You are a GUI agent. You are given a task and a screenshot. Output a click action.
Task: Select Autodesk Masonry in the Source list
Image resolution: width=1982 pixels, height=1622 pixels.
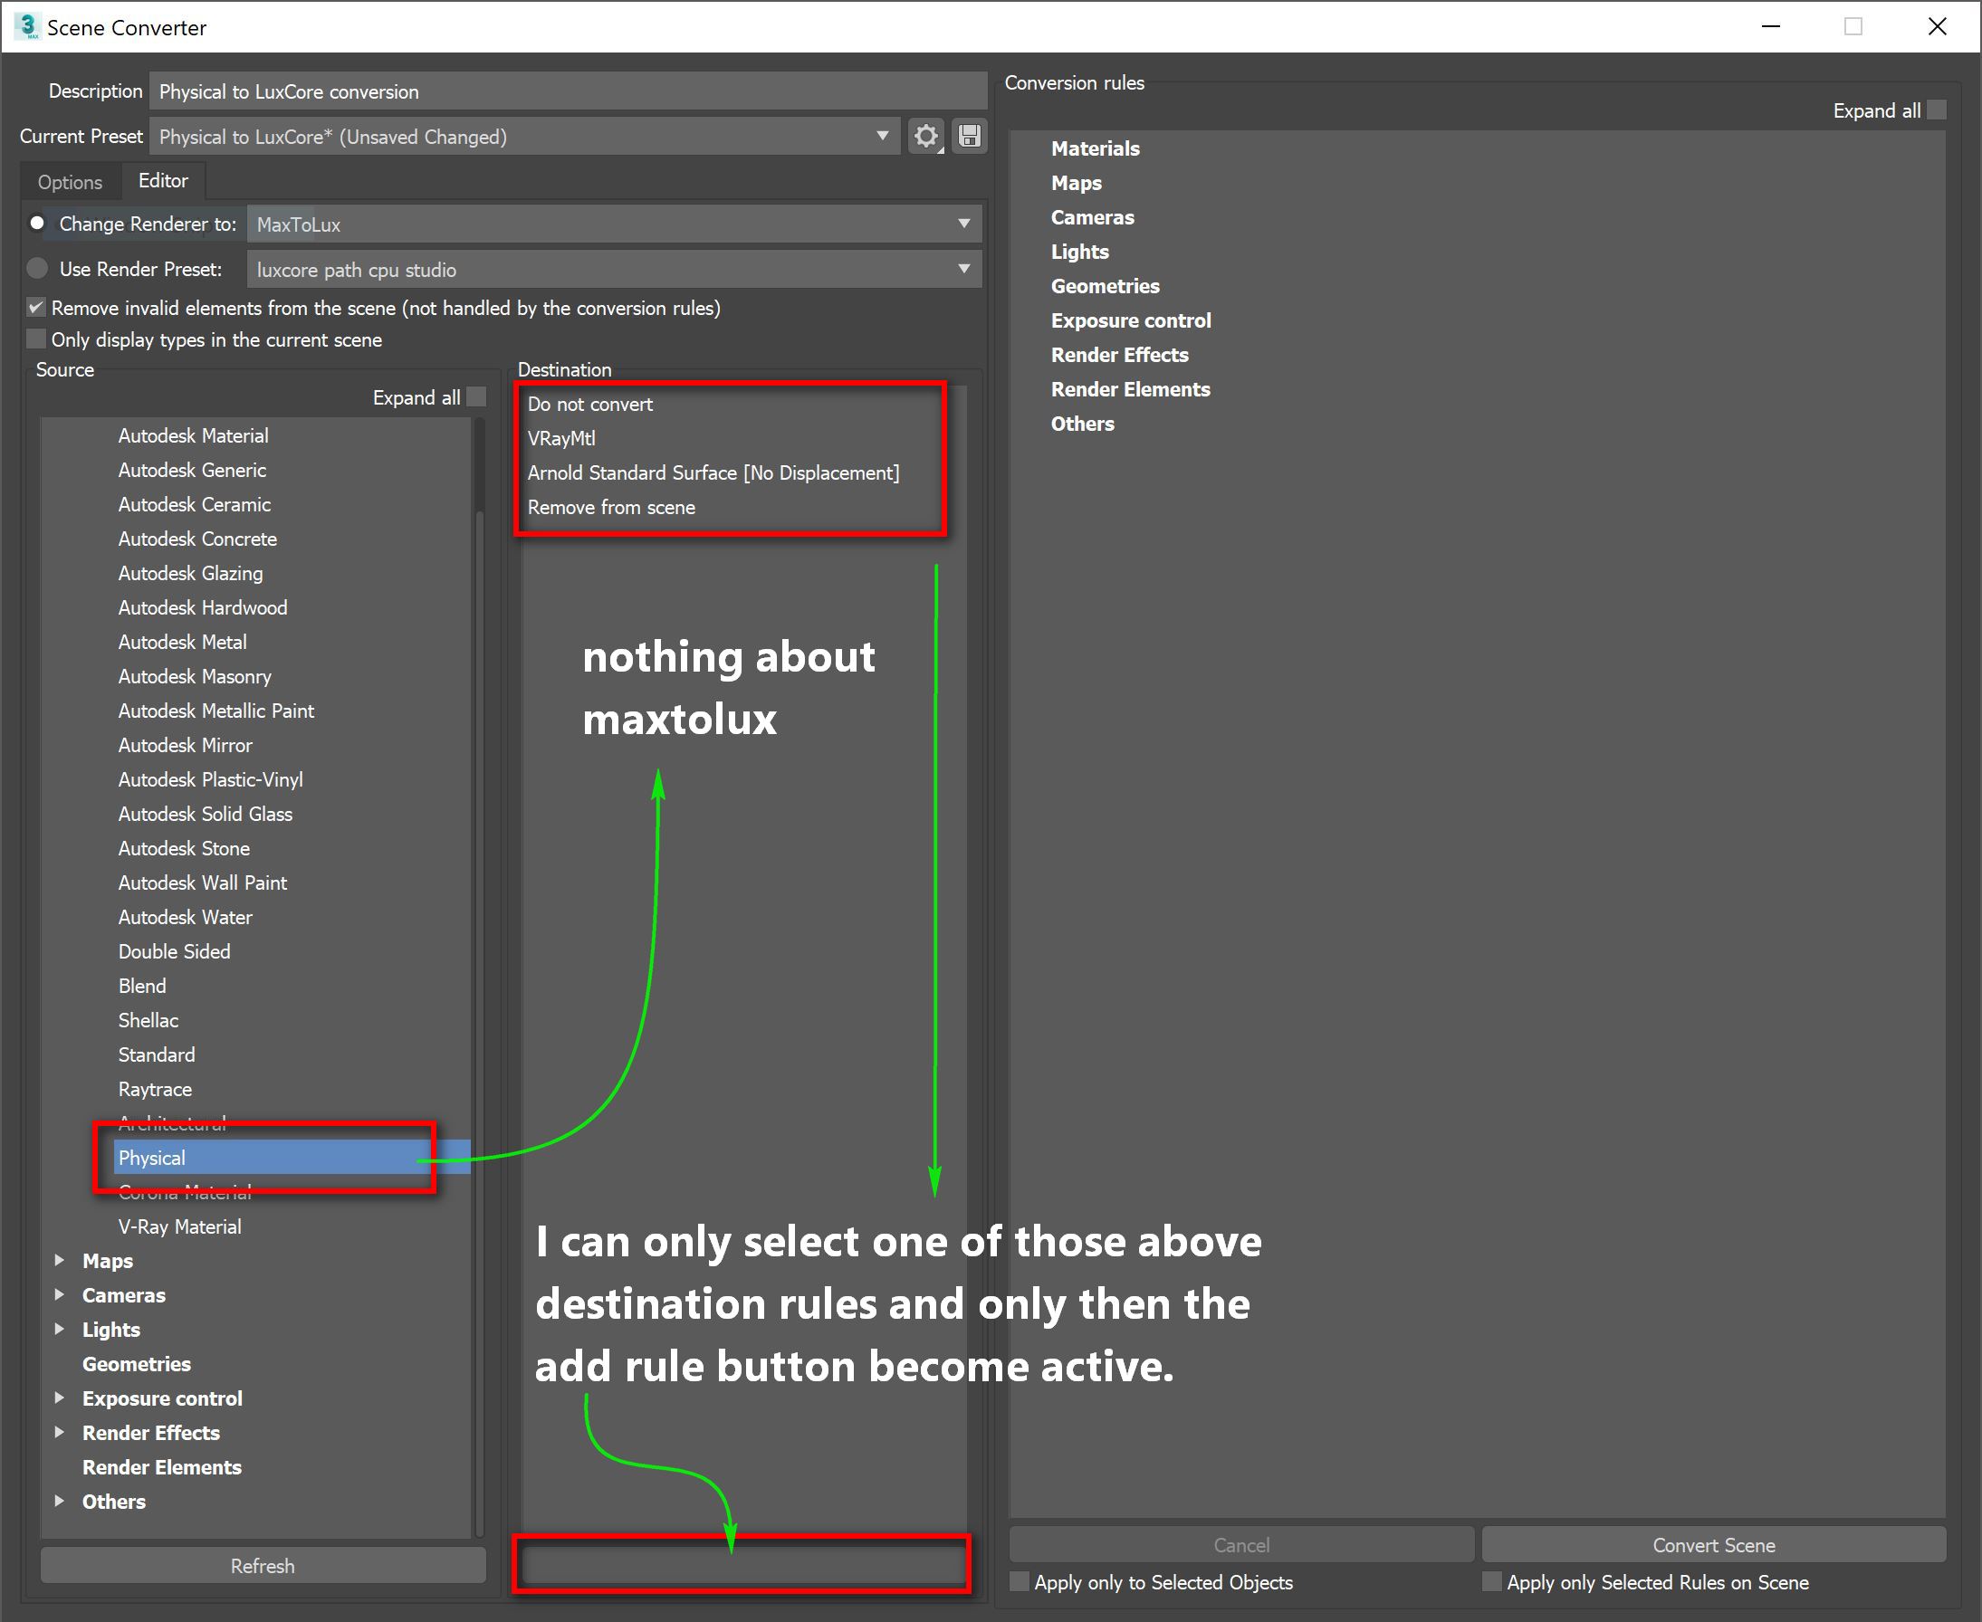pyautogui.click(x=195, y=676)
